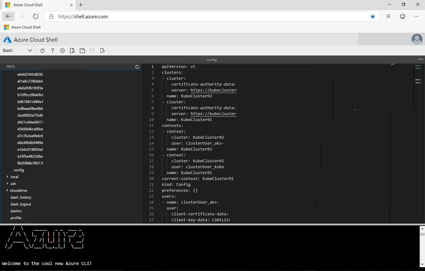
Task: Expand the .local folder
Action: (x=7, y=177)
